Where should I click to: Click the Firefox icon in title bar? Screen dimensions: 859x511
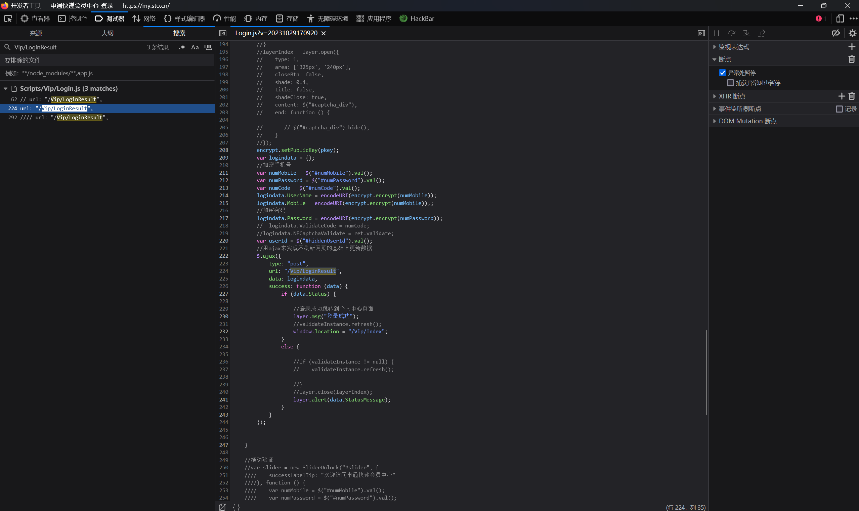click(4, 5)
